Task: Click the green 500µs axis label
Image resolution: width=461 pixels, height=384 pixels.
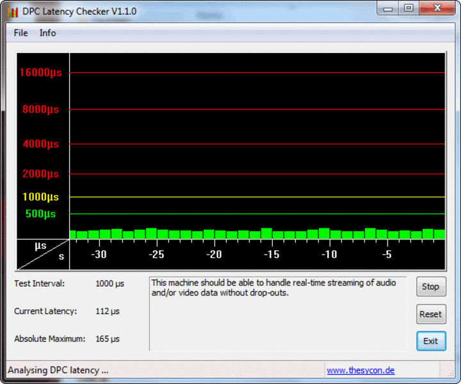Action: (x=40, y=214)
